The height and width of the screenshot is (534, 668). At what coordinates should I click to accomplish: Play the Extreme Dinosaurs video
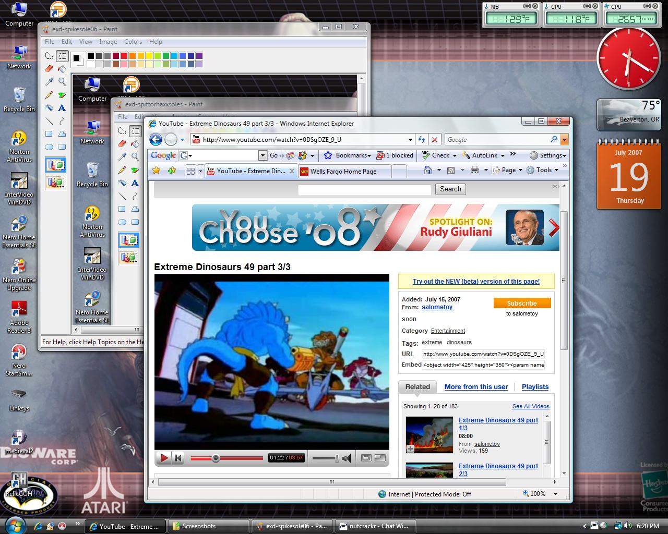pos(164,458)
